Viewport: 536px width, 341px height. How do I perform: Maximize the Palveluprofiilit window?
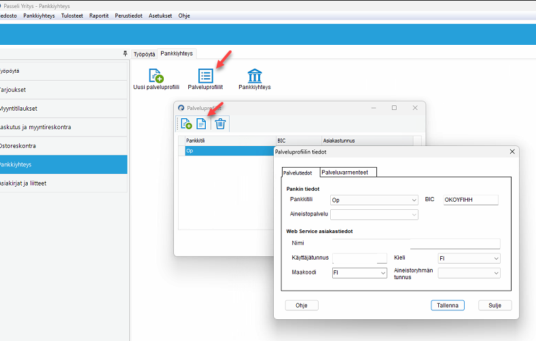click(x=394, y=108)
